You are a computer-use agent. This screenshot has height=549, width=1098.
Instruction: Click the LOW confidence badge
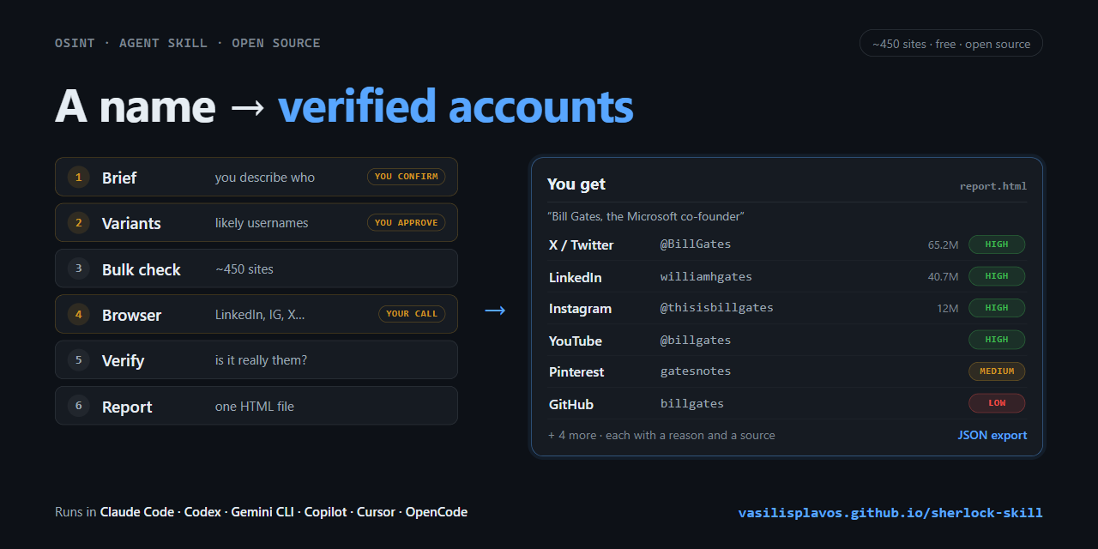coord(997,403)
